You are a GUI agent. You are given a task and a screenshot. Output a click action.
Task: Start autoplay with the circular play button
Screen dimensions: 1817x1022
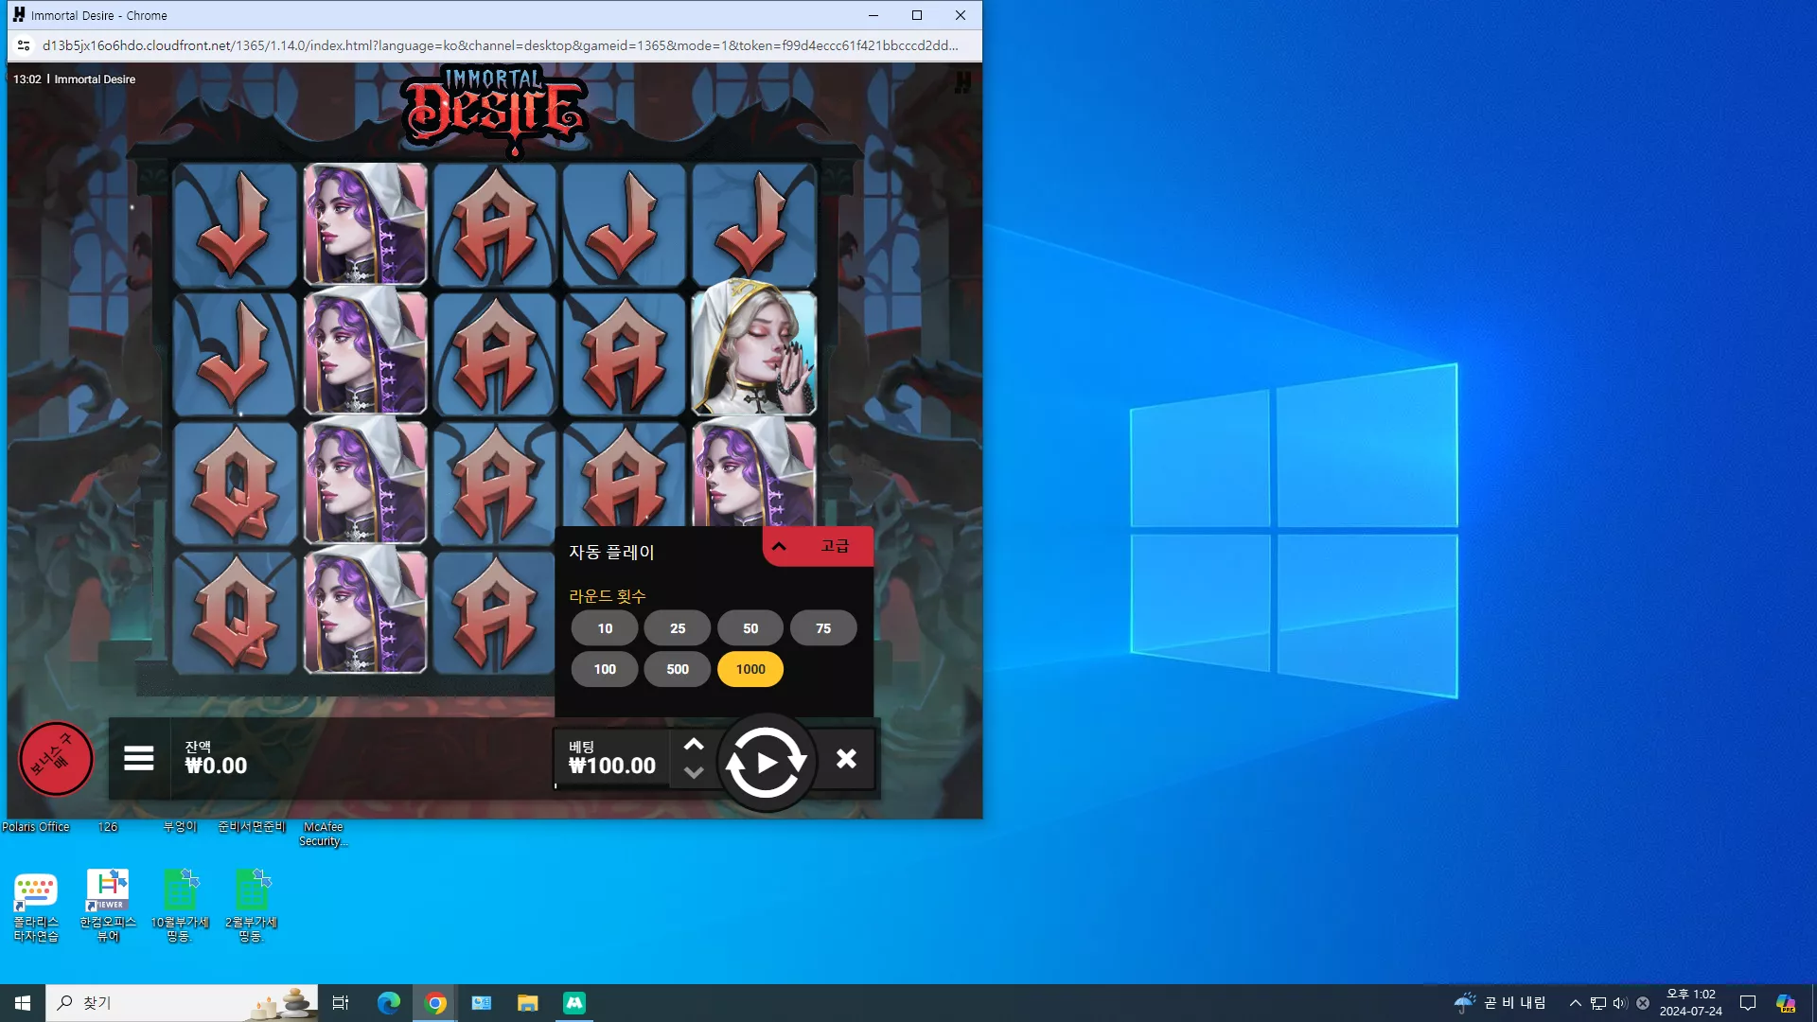pos(767,763)
